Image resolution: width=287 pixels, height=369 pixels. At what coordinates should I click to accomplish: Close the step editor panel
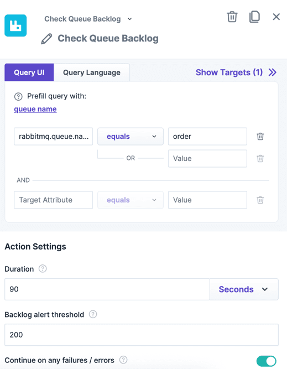pyautogui.click(x=276, y=17)
